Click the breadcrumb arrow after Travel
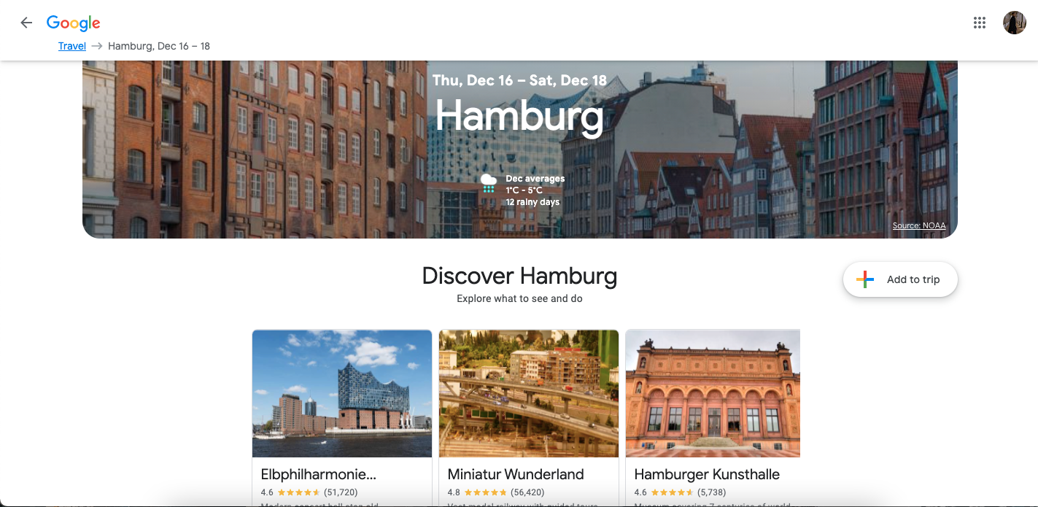This screenshot has width=1038, height=507. (x=97, y=46)
